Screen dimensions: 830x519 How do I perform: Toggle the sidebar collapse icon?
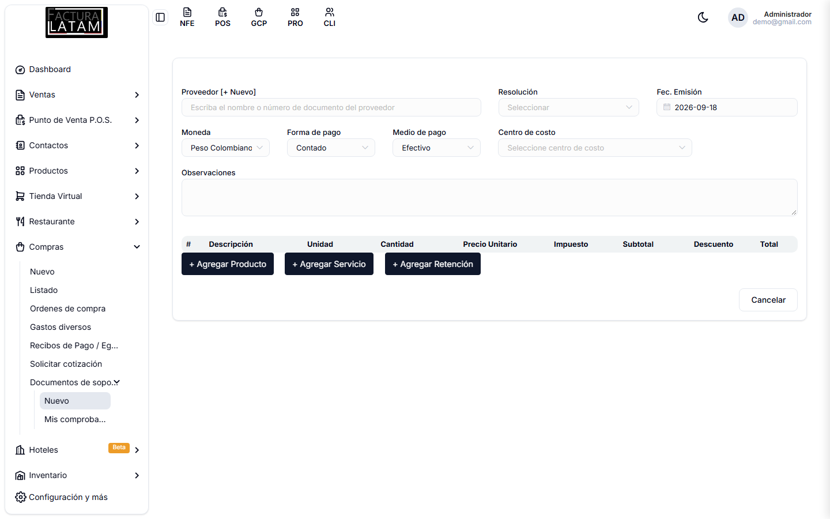point(160,17)
